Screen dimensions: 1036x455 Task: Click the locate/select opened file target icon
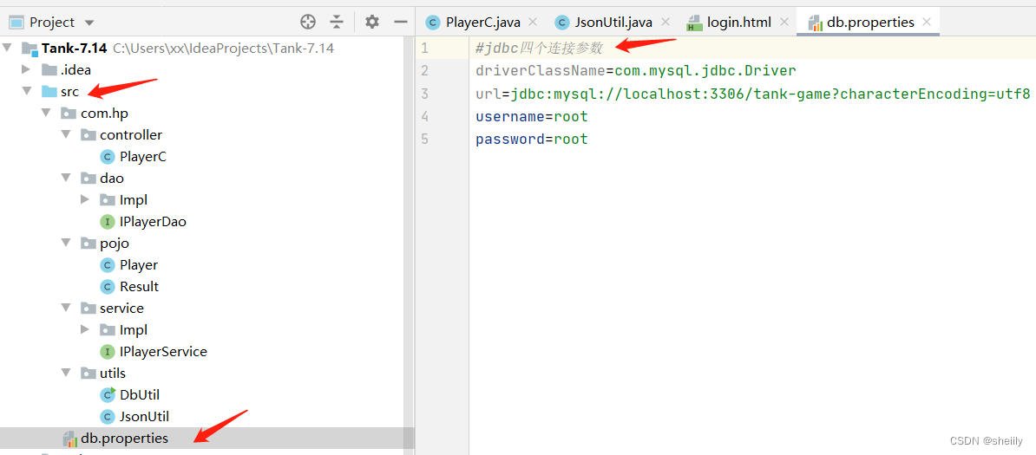tap(308, 22)
